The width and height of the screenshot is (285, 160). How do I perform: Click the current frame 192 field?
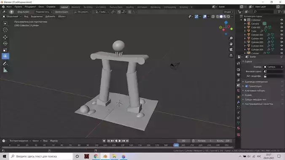tap(183, 141)
